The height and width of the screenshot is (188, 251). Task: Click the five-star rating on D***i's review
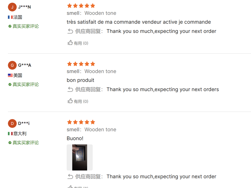coord(81,122)
